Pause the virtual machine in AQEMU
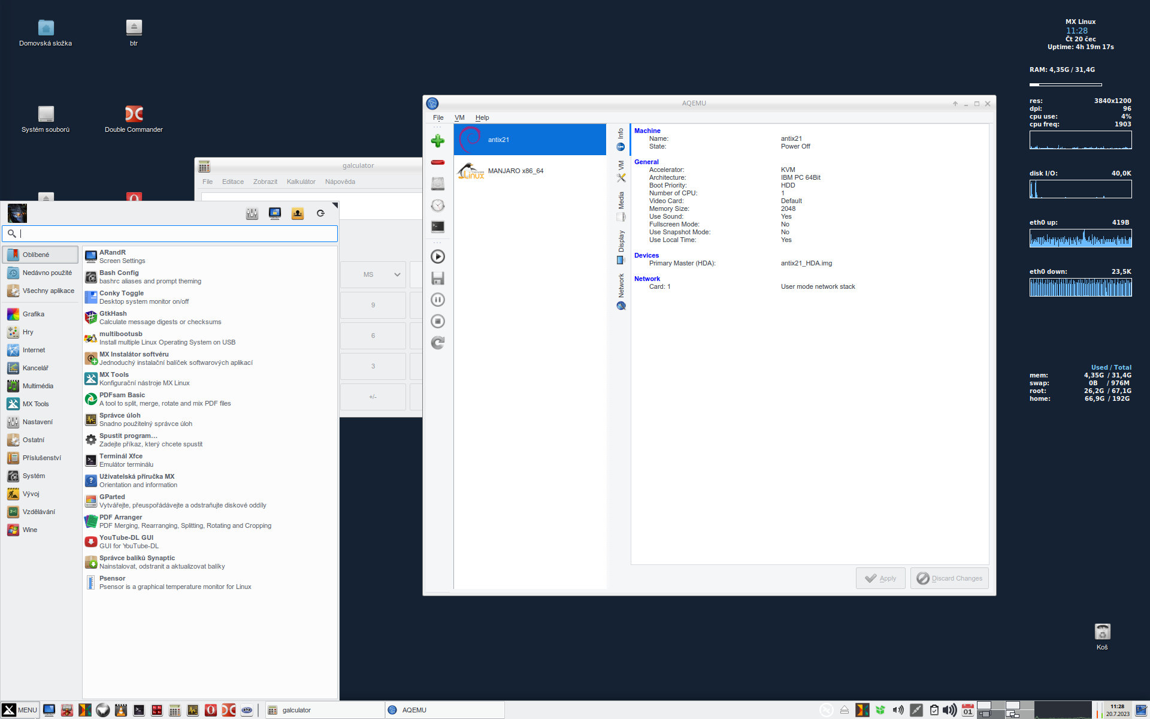The image size is (1150, 719). point(438,300)
